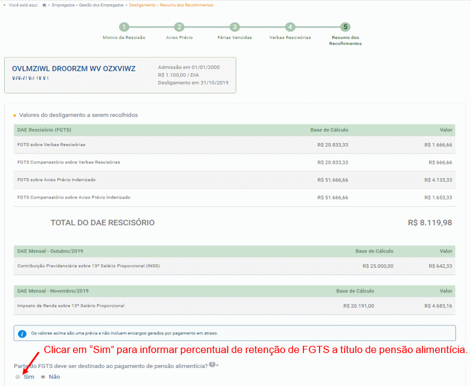Viewport: 471px width, 386px height.
Task: Click the value R$ 1.666,66
Action: pyautogui.click(x=438, y=145)
